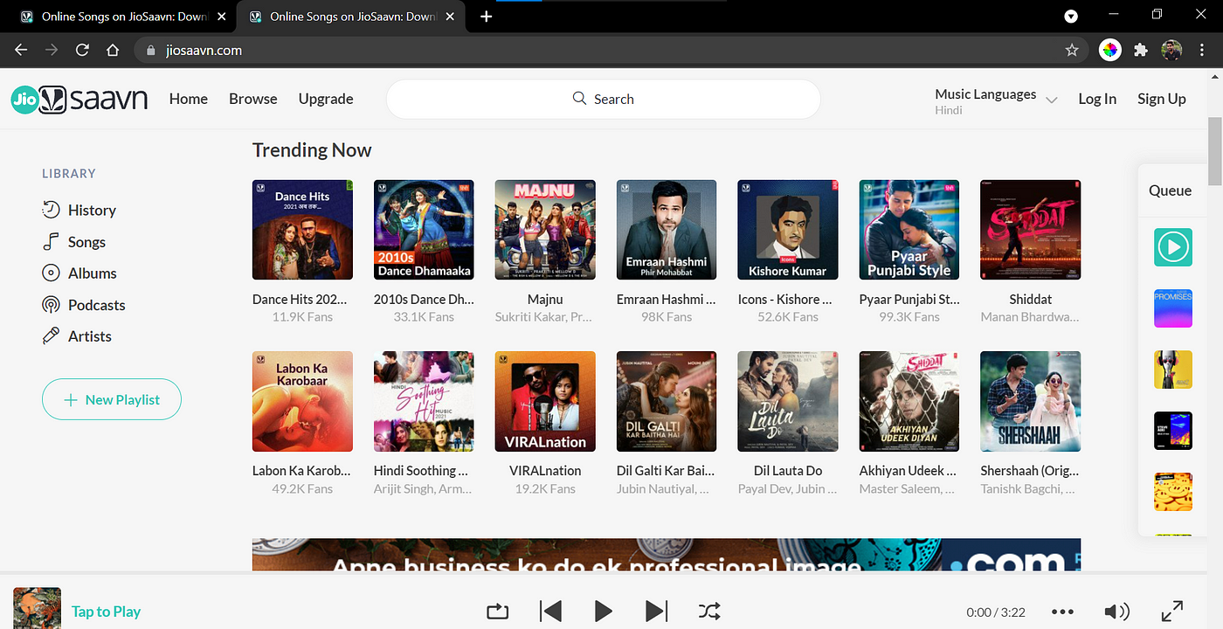Viewport: 1223px width, 629px height.
Task: Reload the jiosaavn.com page
Action: (82, 50)
